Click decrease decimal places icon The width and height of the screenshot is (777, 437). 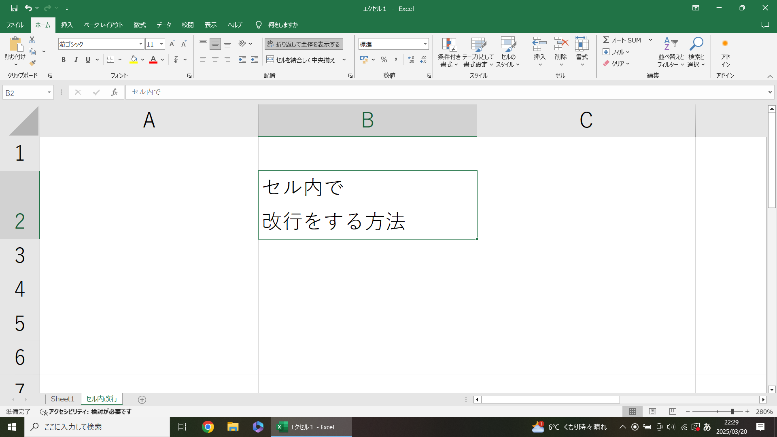[x=423, y=59]
